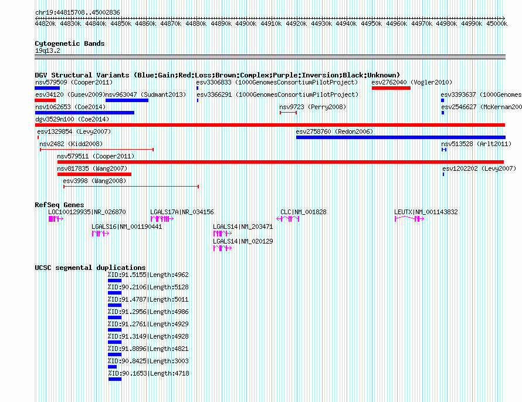Screen dimensions: 522x402
Task: Select the blue nsv579509 variant bar
Action: (x=48, y=88)
